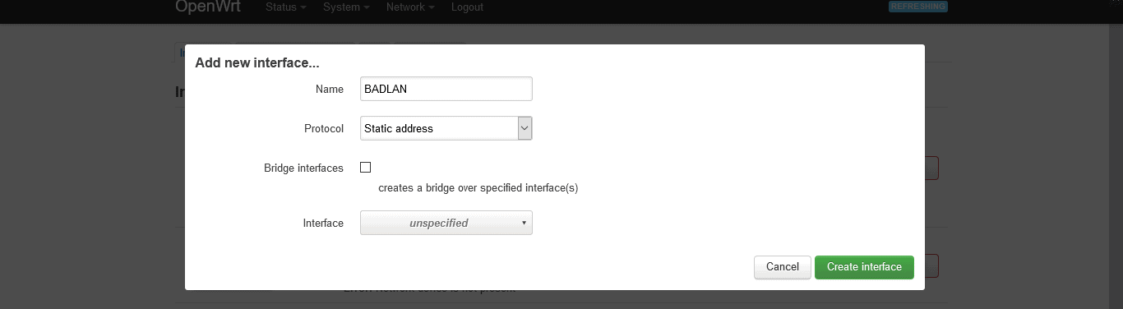Open the Network menu

[410, 7]
